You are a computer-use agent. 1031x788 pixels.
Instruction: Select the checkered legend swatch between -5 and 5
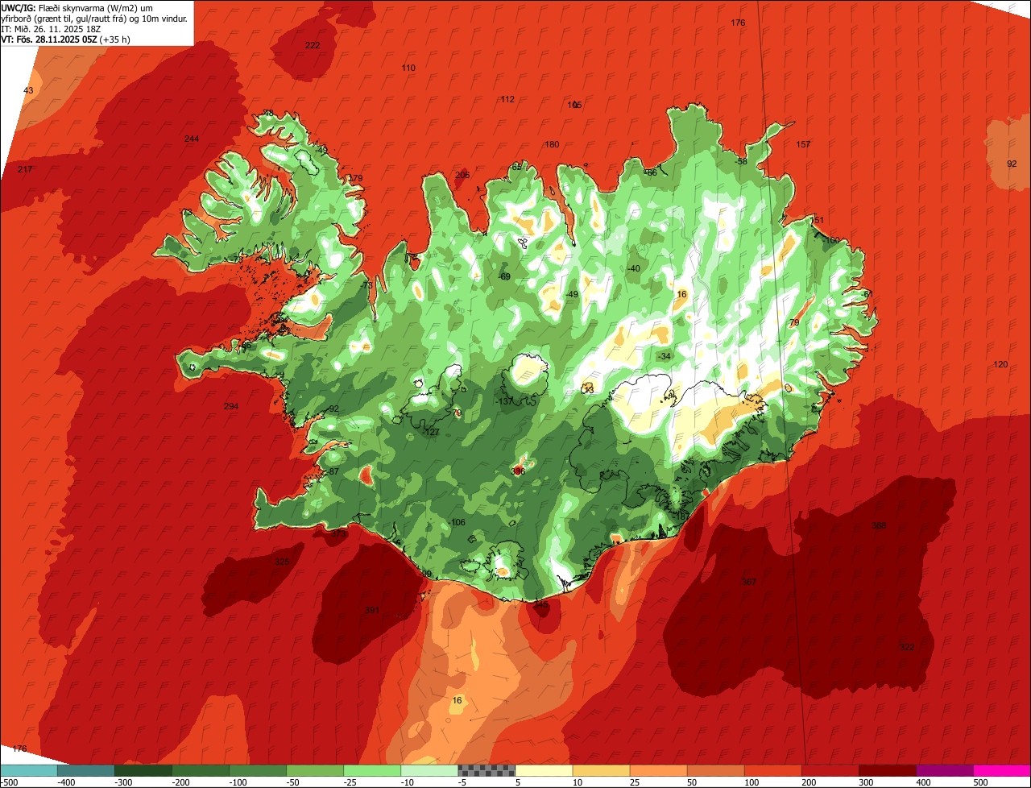(487, 770)
